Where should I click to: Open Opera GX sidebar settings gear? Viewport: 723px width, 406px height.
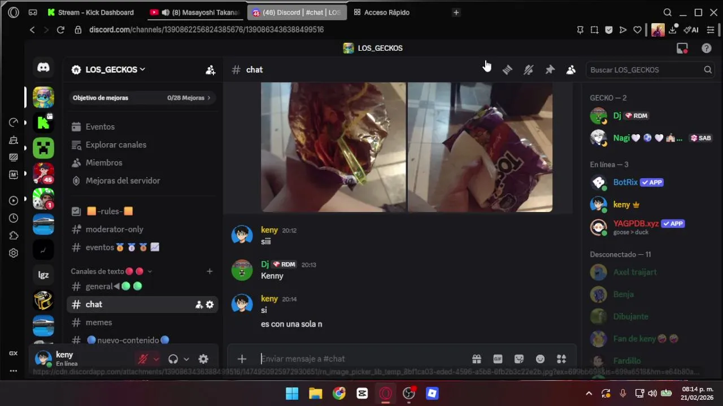coord(14,253)
